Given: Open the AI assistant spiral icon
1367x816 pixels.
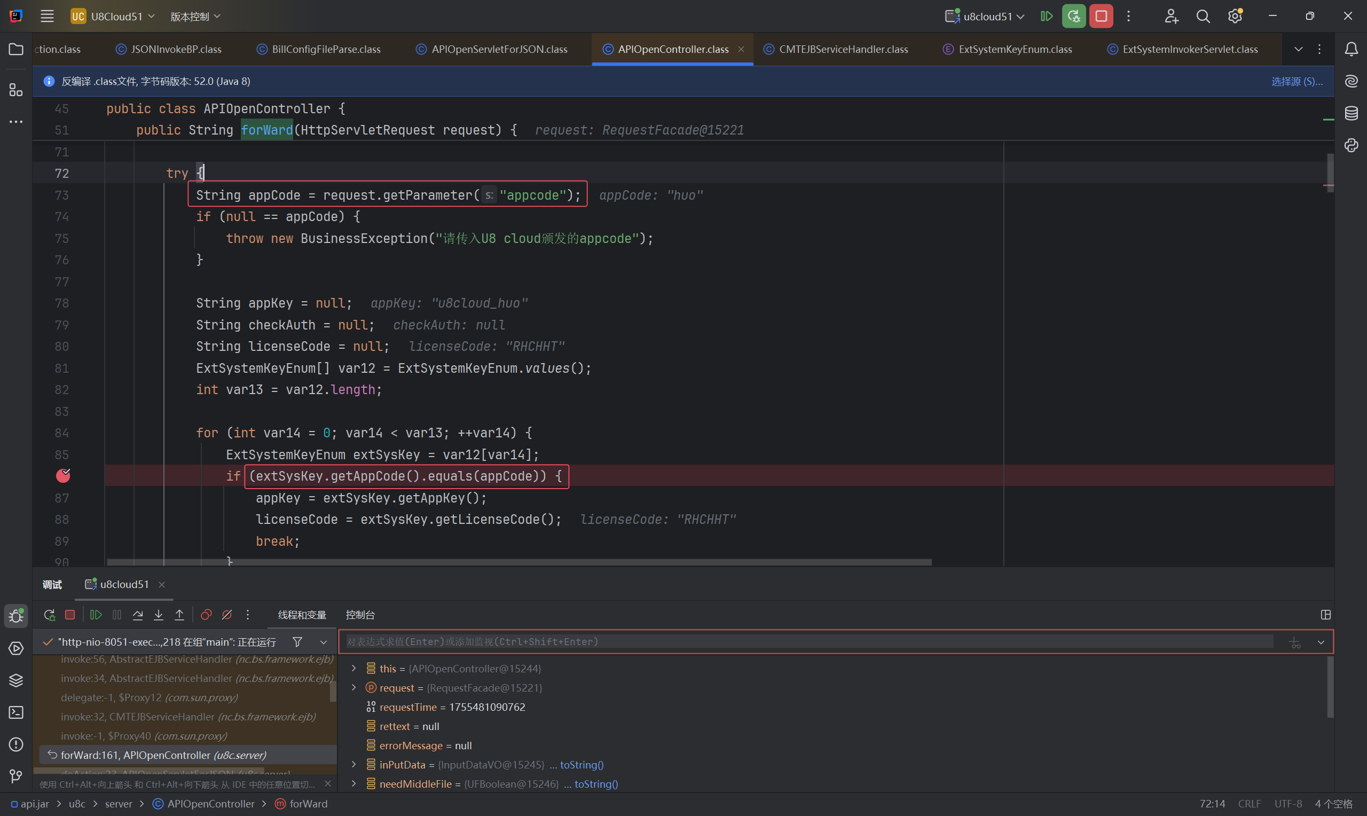Looking at the screenshot, I should click(x=1351, y=81).
